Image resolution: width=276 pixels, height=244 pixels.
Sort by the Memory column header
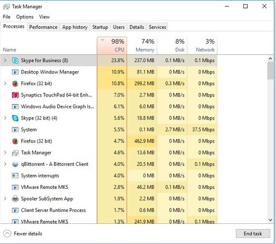(x=142, y=45)
